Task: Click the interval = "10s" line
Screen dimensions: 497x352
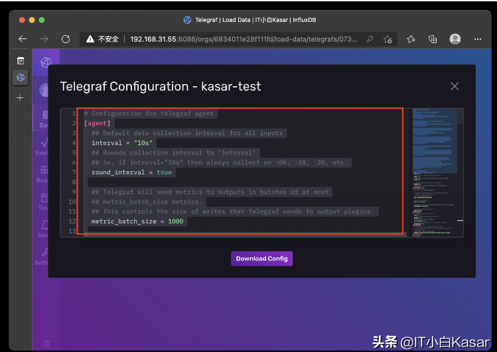Action: click(x=122, y=143)
